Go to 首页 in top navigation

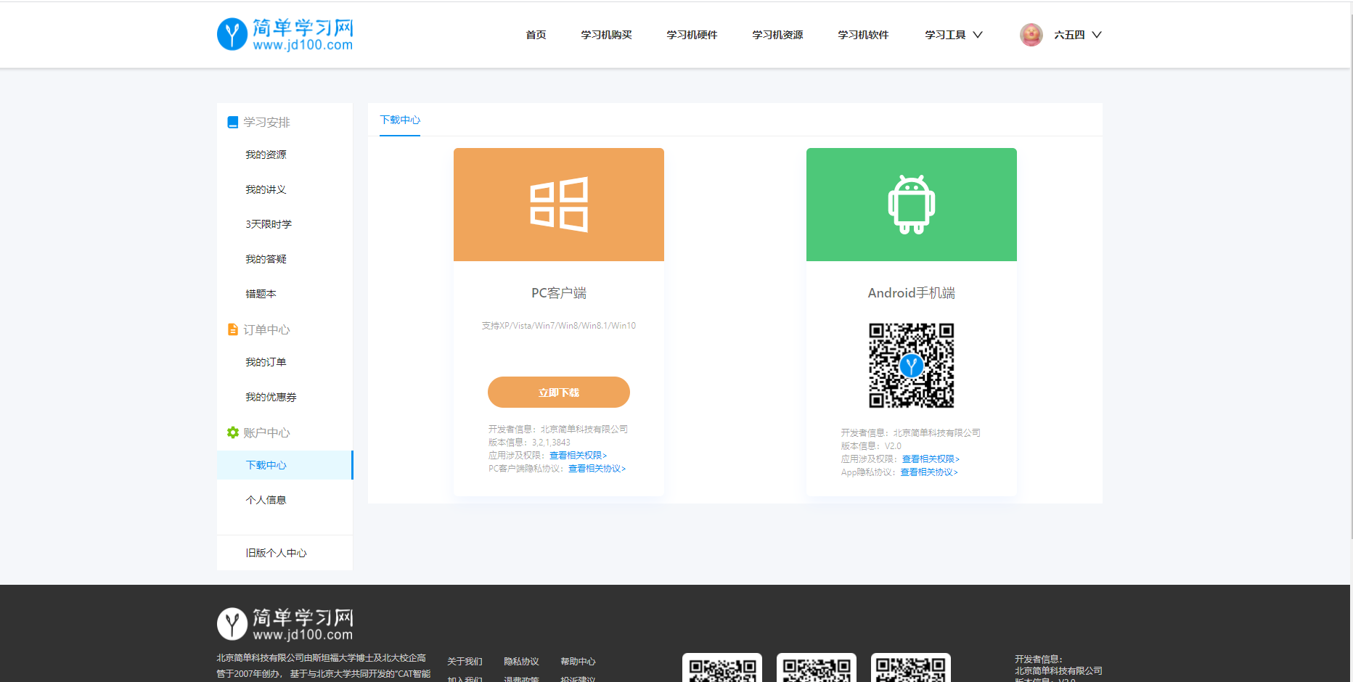[536, 35]
